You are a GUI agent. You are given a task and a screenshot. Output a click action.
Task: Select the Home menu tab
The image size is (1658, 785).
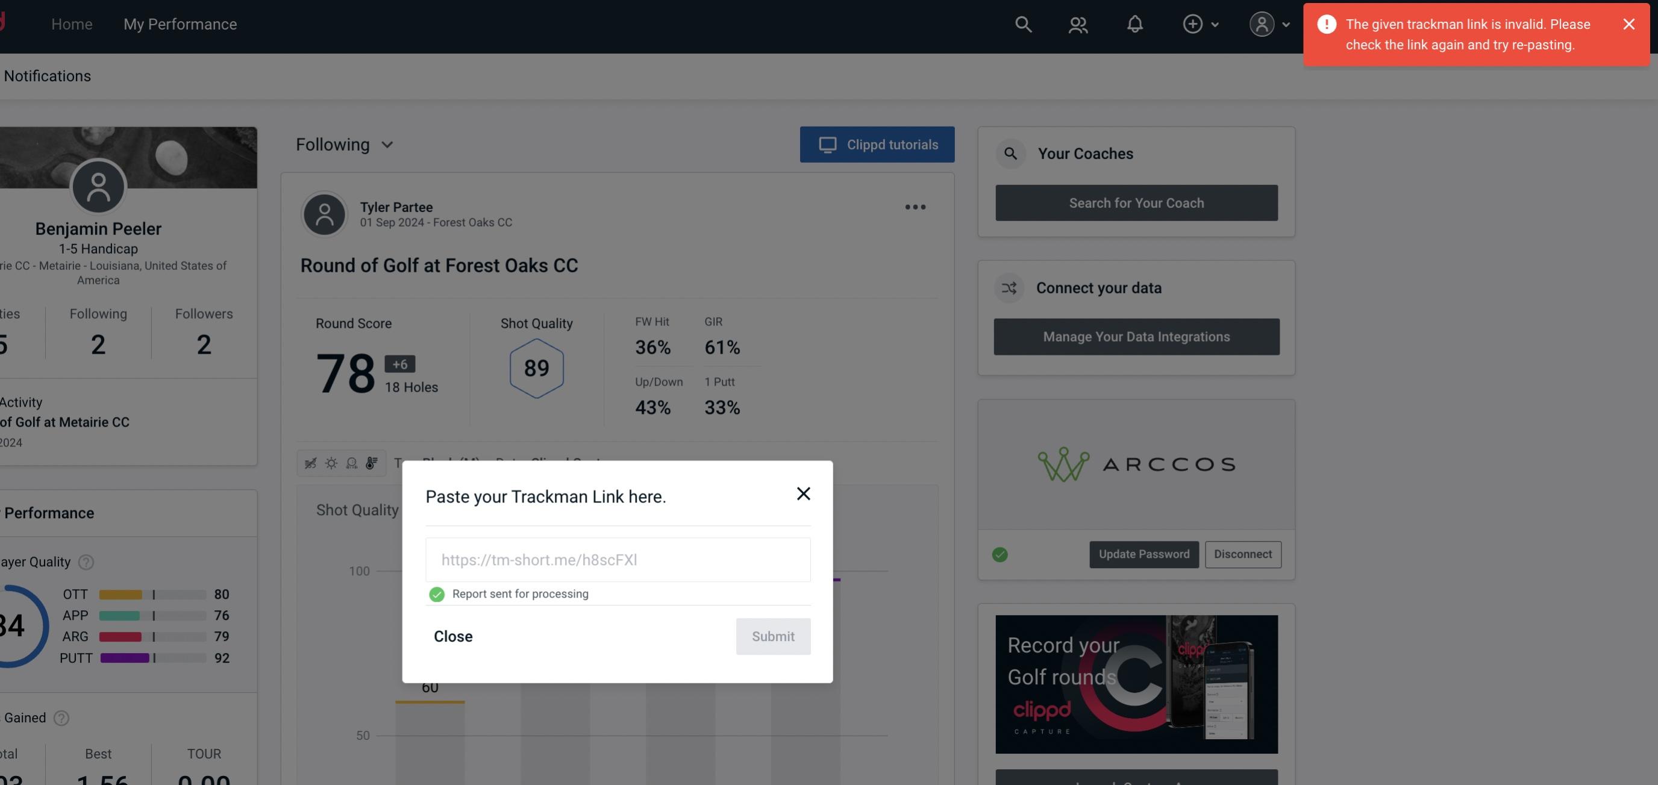click(72, 22)
